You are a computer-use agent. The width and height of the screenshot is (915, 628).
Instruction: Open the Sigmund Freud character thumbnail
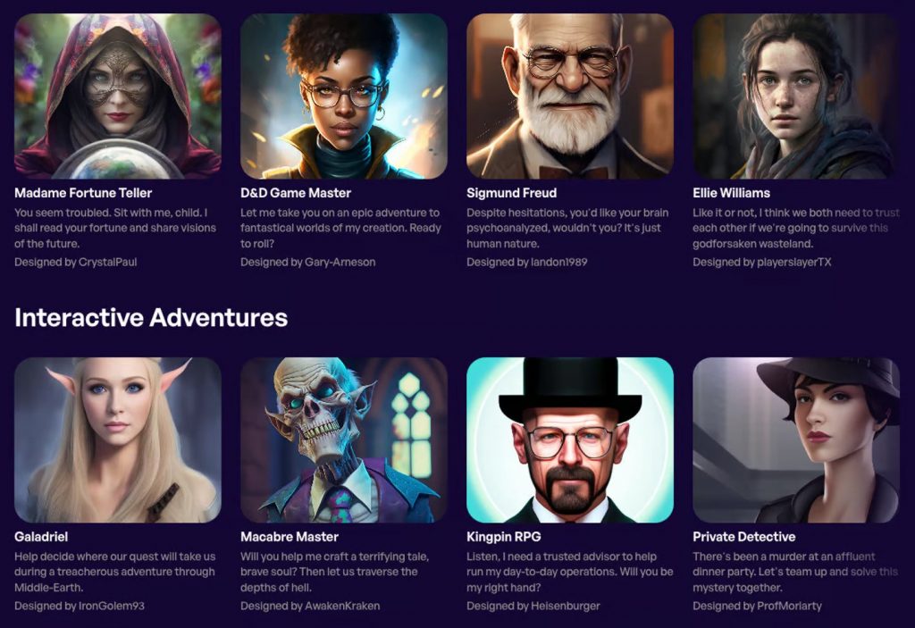(570, 96)
